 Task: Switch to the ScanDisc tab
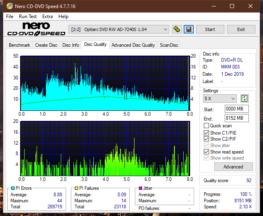click(169, 45)
